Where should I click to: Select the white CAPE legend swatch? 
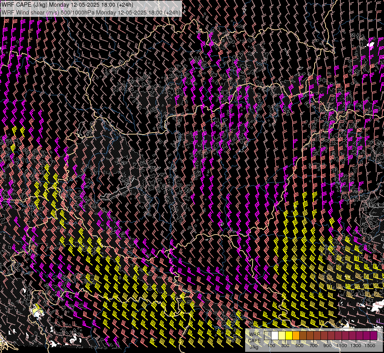point(275,335)
